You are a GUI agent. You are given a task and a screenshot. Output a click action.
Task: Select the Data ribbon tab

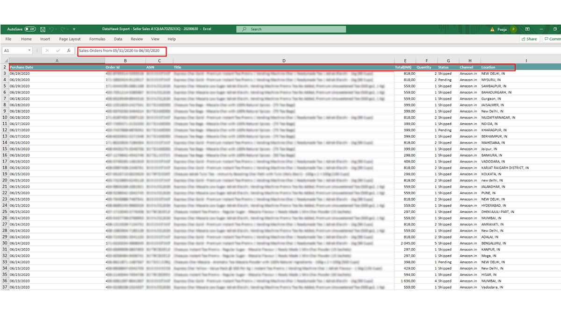point(118,39)
